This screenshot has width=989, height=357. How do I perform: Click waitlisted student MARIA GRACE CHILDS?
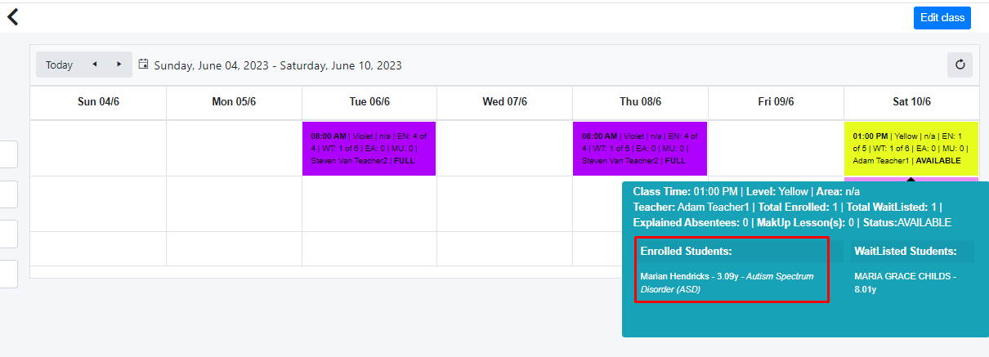tap(903, 277)
